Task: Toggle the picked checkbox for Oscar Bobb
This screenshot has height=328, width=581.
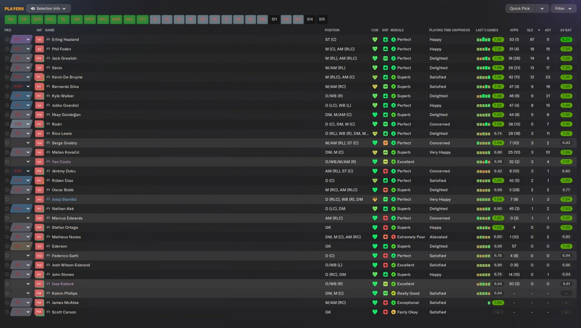Action: point(7,190)
